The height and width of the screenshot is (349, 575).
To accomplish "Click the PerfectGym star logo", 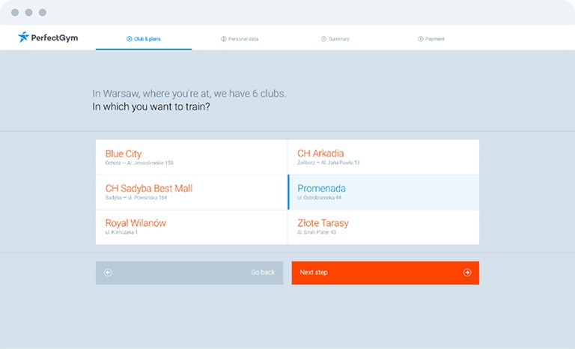I will 23,37.
